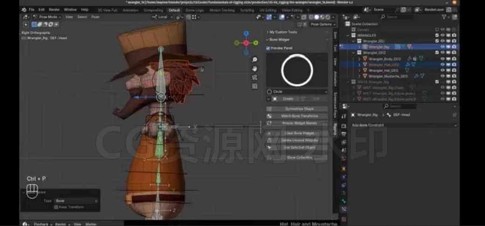
Task: Open the Type Bone dropdown in operator panel
Action: click(x=76, y=201)
